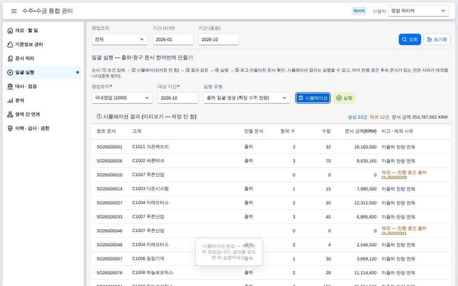
Task: Open the 분석 menu
Action: 43,100
